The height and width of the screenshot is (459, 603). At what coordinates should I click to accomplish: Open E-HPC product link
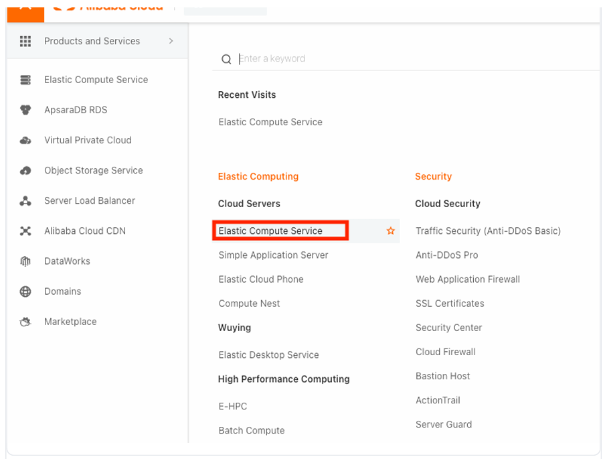point(233,407)
